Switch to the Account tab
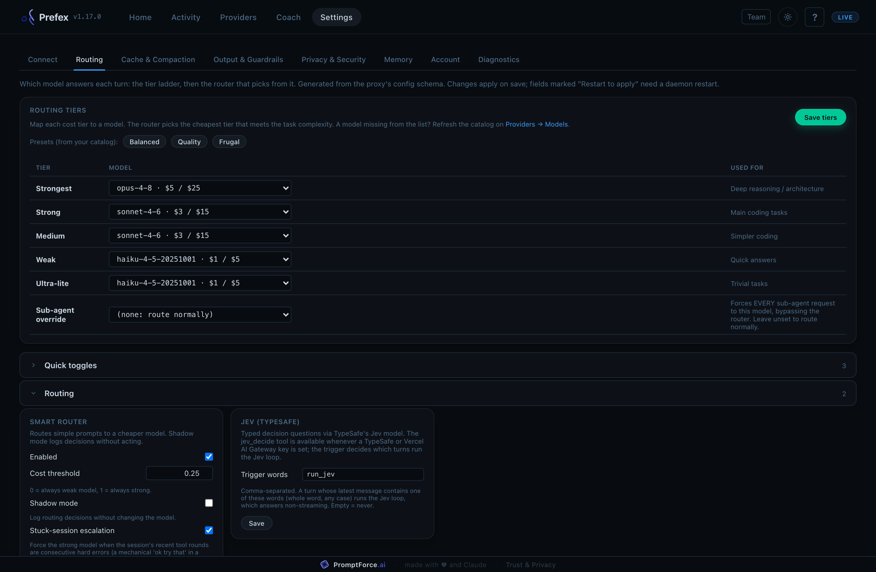Viewport: 876px width, 572px height. click(x=445, y=60)
